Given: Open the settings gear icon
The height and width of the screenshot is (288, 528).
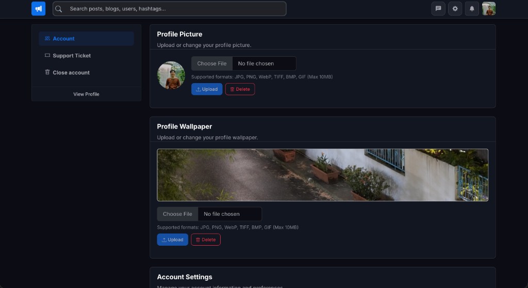Looking at the screenshot, I should tap(455, 9).
